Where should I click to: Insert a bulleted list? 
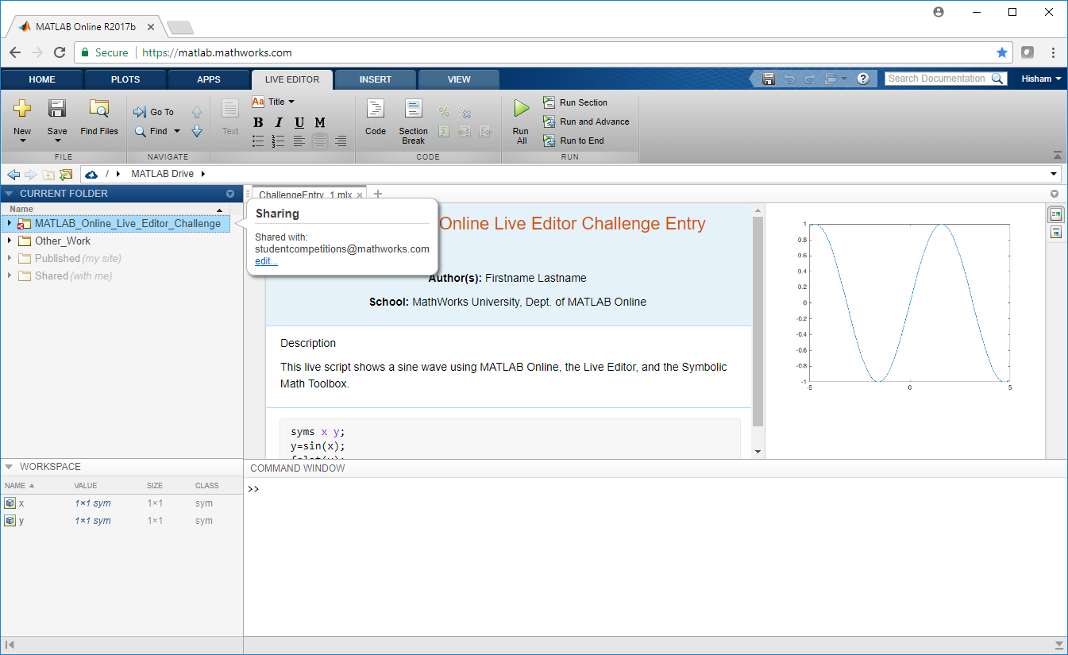(x=258, y=141)
